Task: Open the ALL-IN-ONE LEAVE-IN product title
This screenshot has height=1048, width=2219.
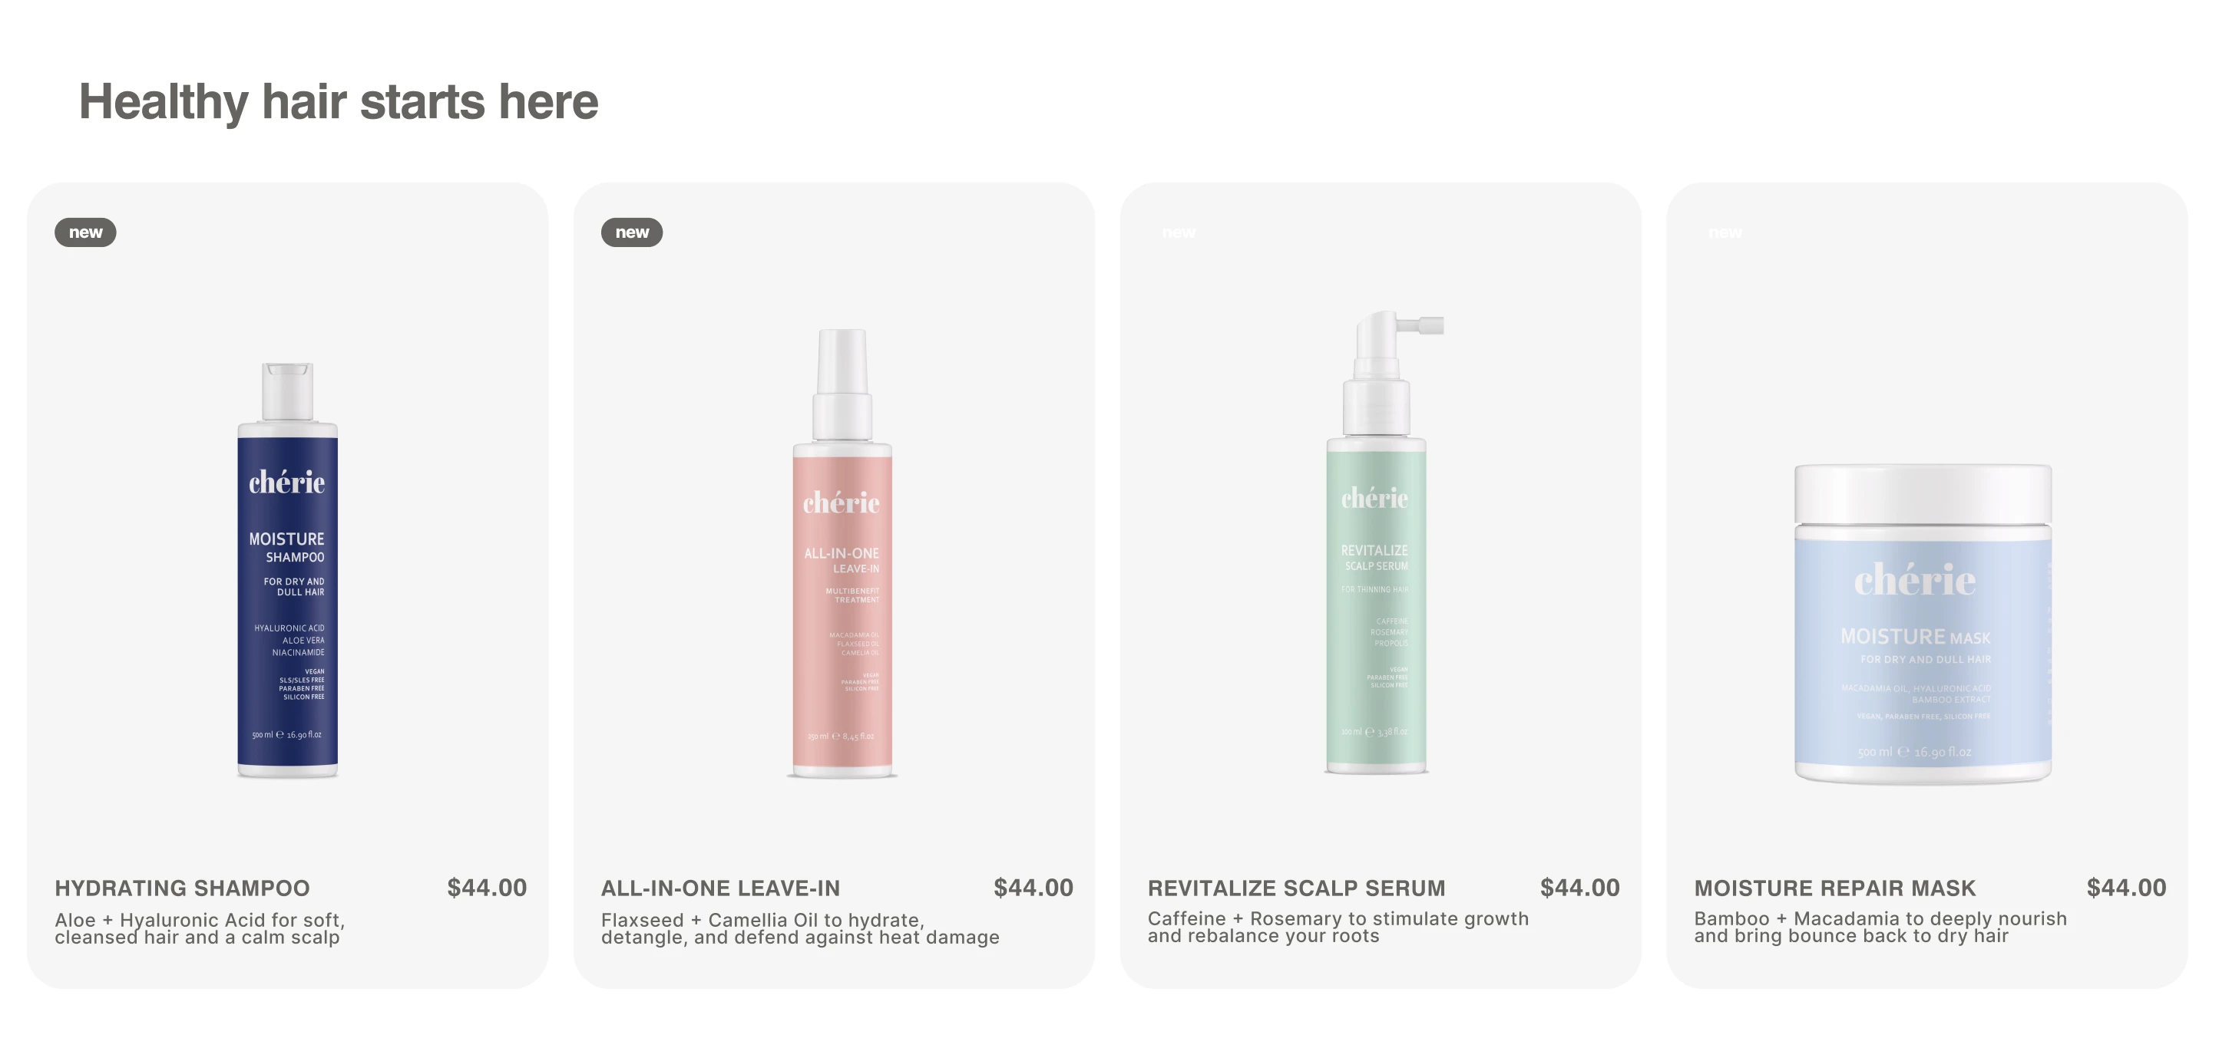Action: coord(720,888)
